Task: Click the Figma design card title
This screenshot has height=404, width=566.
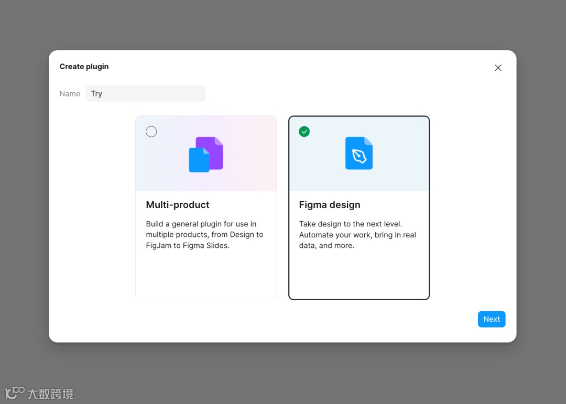Action: click(x=330, y=205)
